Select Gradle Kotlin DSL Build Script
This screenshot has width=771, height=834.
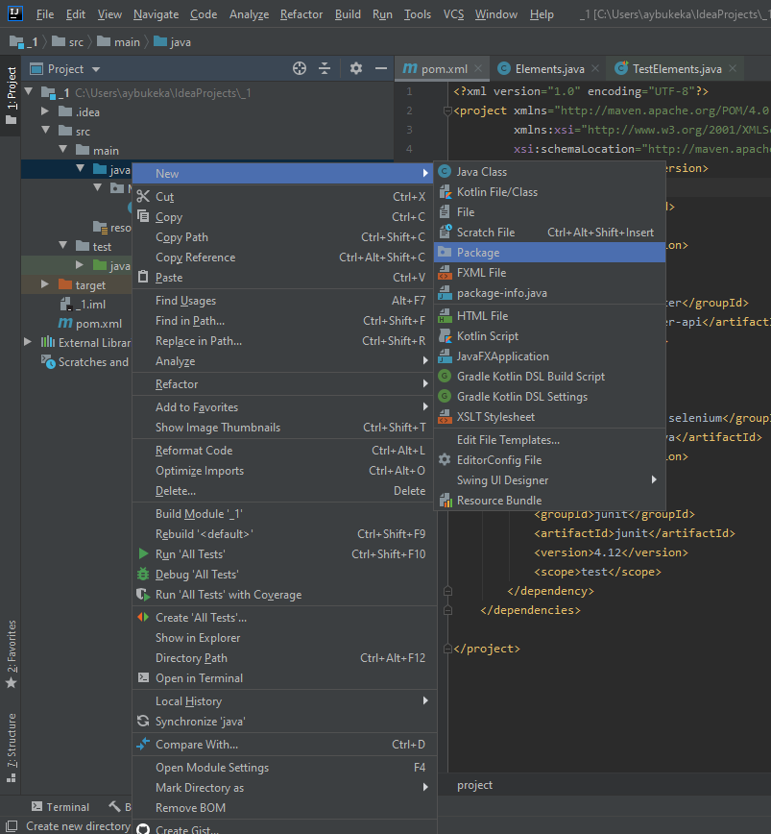[x=549, y=377]
